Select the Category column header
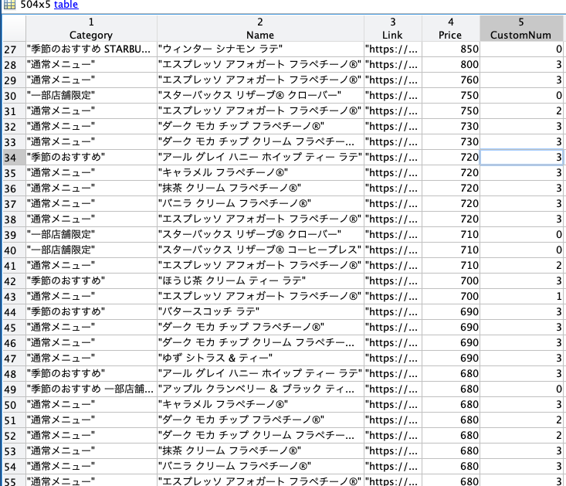This screenshot has height=486, width=566. [91, 29]
